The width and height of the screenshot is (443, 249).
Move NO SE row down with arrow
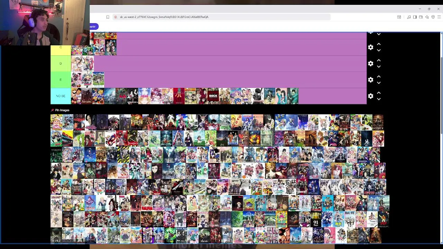tap(379, 99)
